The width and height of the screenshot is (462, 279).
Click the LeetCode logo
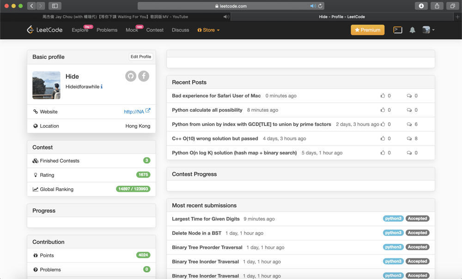point(45,30)
